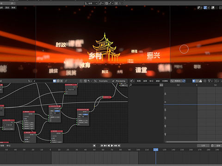
Task: Toggle only-errors warning triangle filter
Action: (x=201, y=81)
